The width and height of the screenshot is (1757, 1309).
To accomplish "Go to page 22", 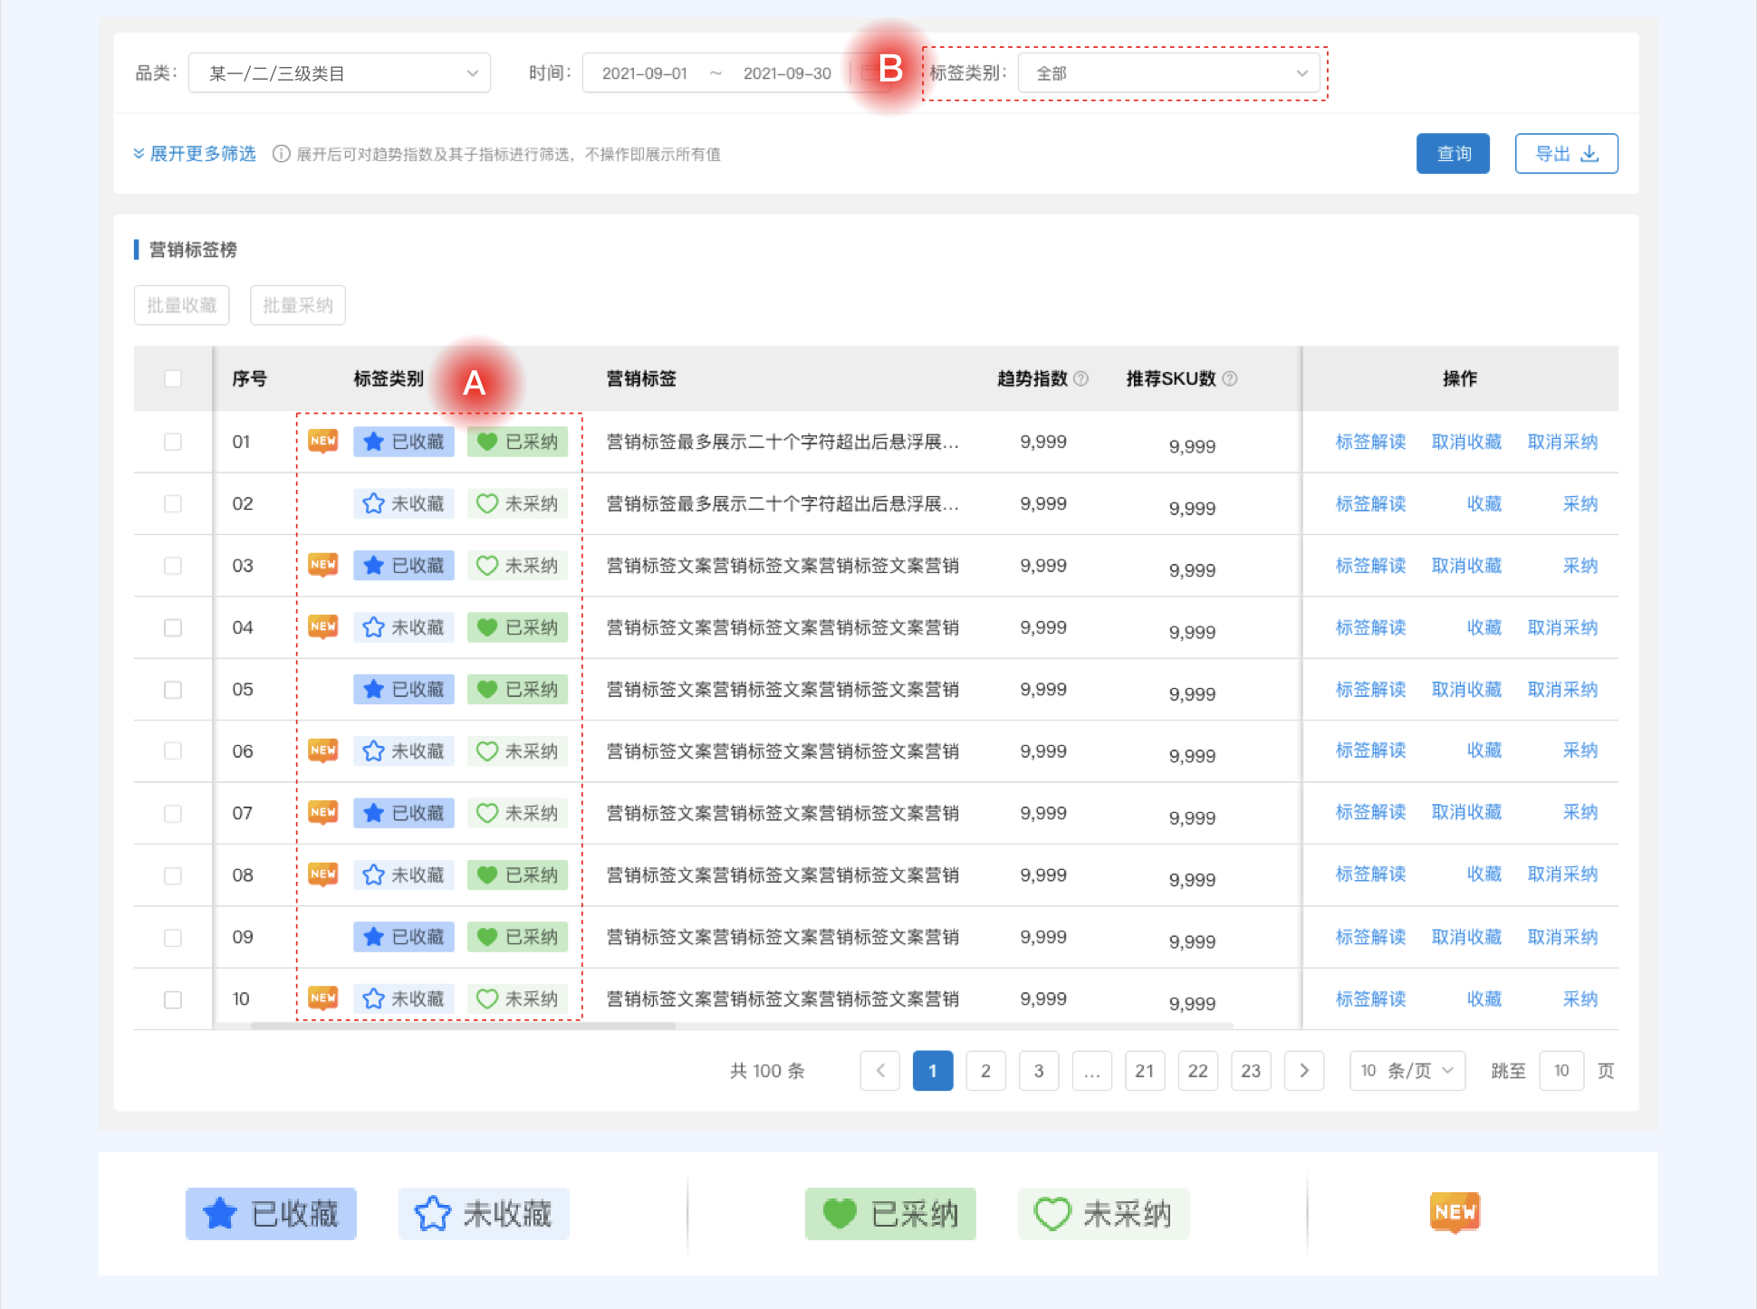I will click(x=1198, y=1071).
